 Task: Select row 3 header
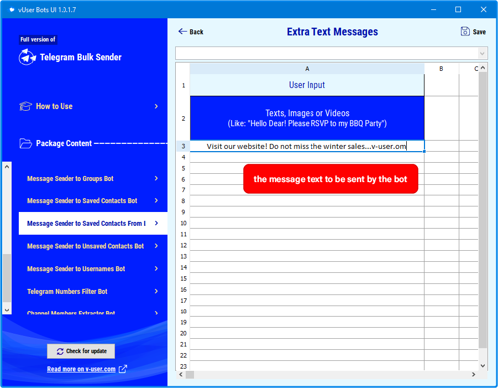coord(184,146)
